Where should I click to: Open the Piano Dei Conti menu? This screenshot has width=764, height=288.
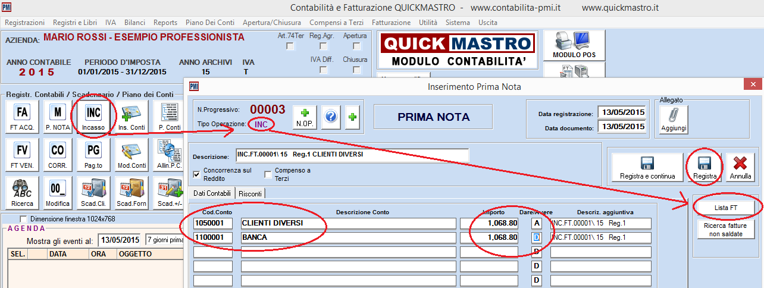click(x=210, y=22)
